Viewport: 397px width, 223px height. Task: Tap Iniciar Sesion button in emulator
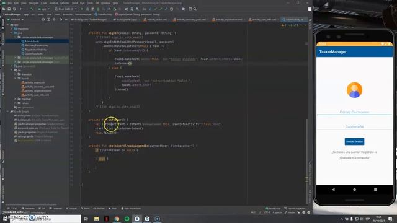(354, 142)
